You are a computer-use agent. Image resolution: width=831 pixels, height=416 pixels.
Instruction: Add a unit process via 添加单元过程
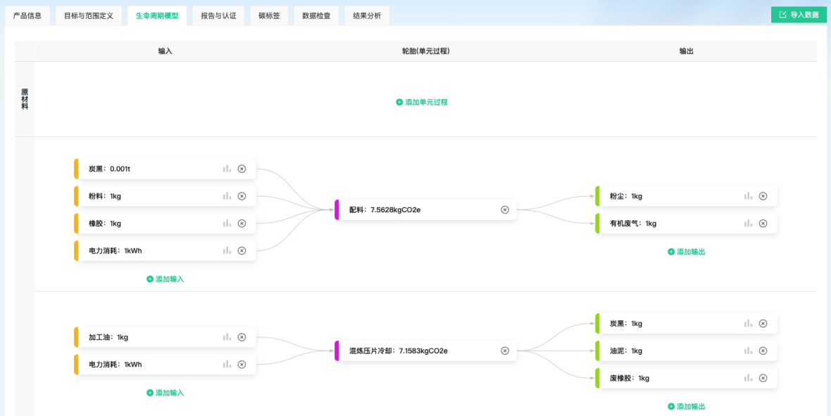tap(422, 102)
